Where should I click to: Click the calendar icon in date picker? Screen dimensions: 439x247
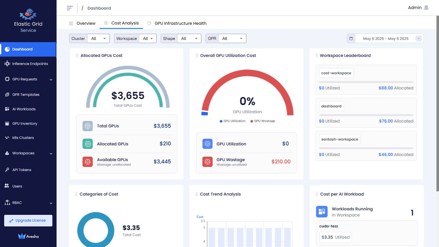pyautogui.click(x=351, y=39)
